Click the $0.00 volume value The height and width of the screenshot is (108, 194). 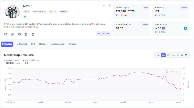point(119,28)
